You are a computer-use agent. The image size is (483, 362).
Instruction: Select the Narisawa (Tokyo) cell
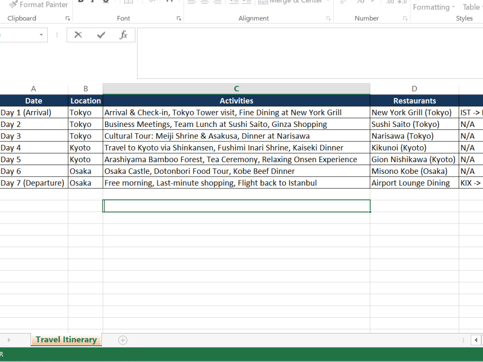coord(414,136)
